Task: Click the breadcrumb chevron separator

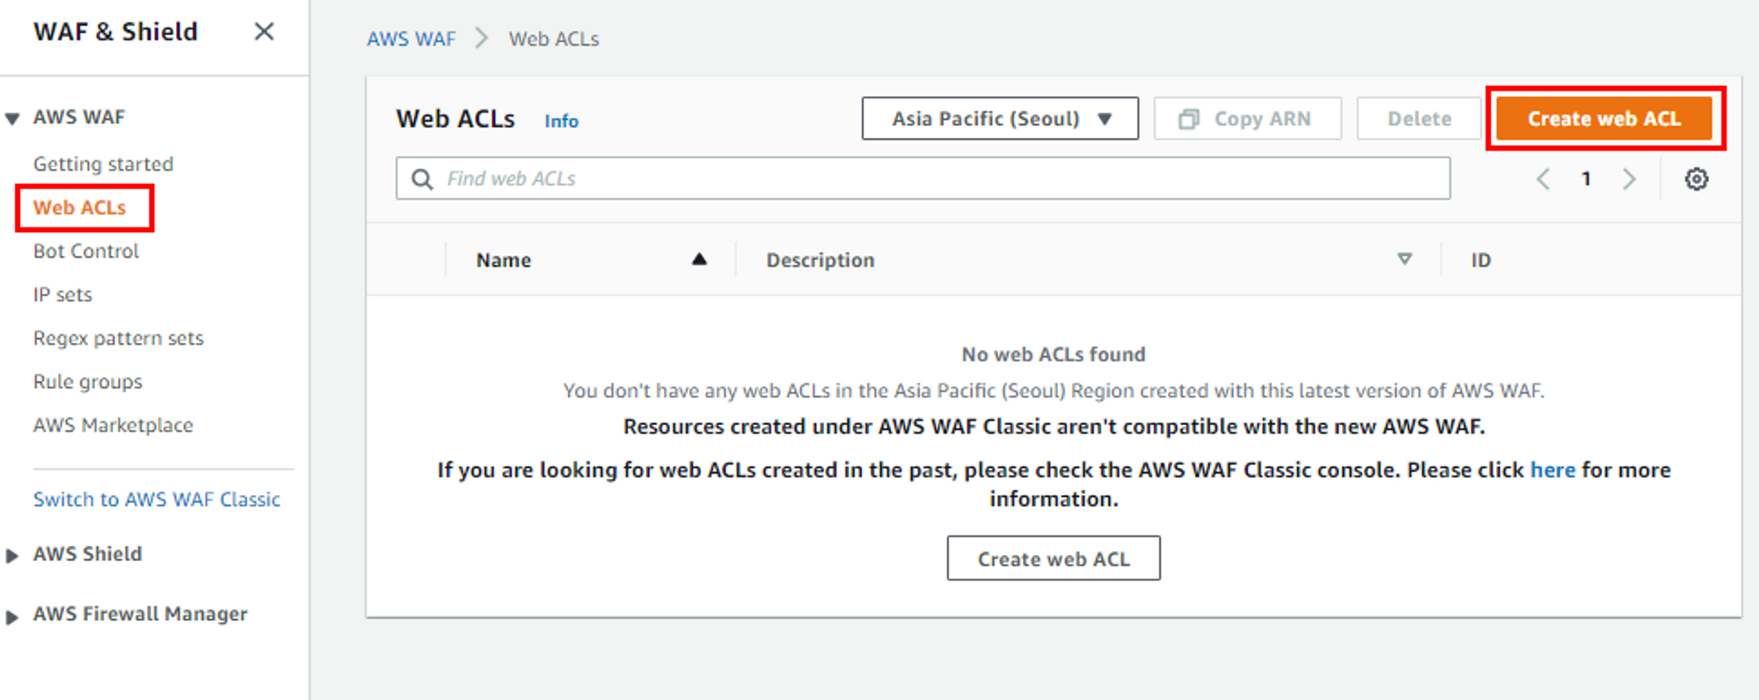Action: pyautogui.click(x=481, y=39)
